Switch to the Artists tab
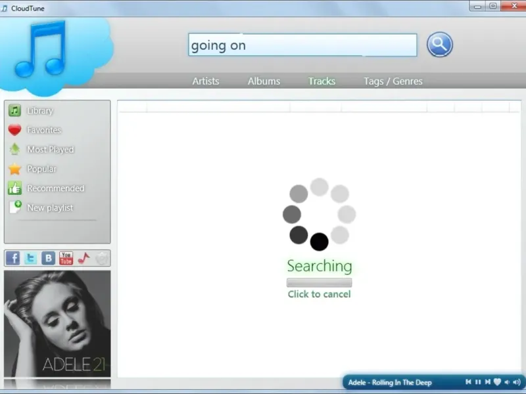This screenshot has width=526, height=394. click(206, 81)
